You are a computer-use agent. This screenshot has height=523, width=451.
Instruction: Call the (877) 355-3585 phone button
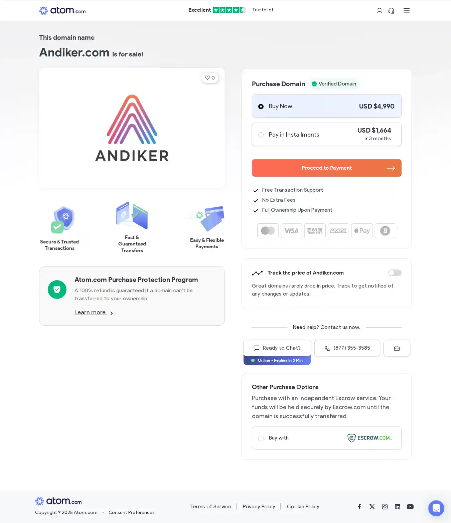pos(347,348)
